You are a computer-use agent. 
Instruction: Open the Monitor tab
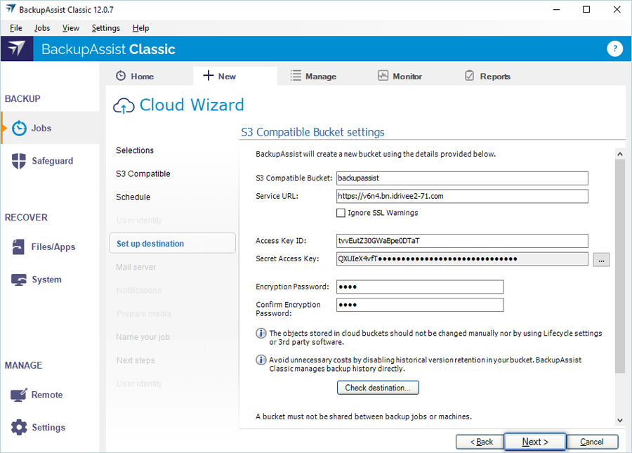point(400,76)
